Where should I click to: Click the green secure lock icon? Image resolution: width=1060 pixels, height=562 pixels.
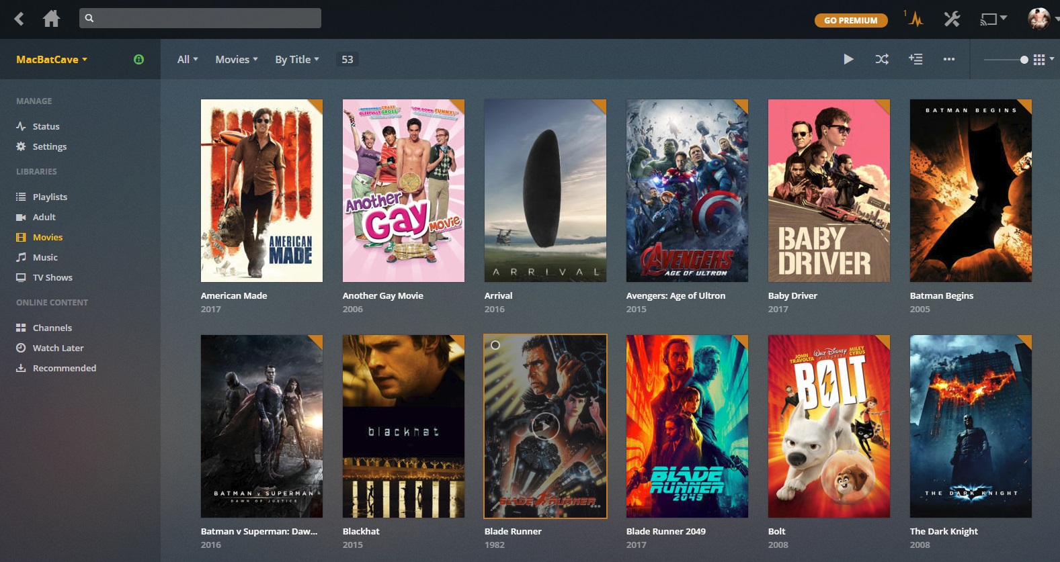(138, 59)
